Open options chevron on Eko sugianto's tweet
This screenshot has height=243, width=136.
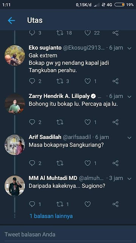click(x=130, y=48)
